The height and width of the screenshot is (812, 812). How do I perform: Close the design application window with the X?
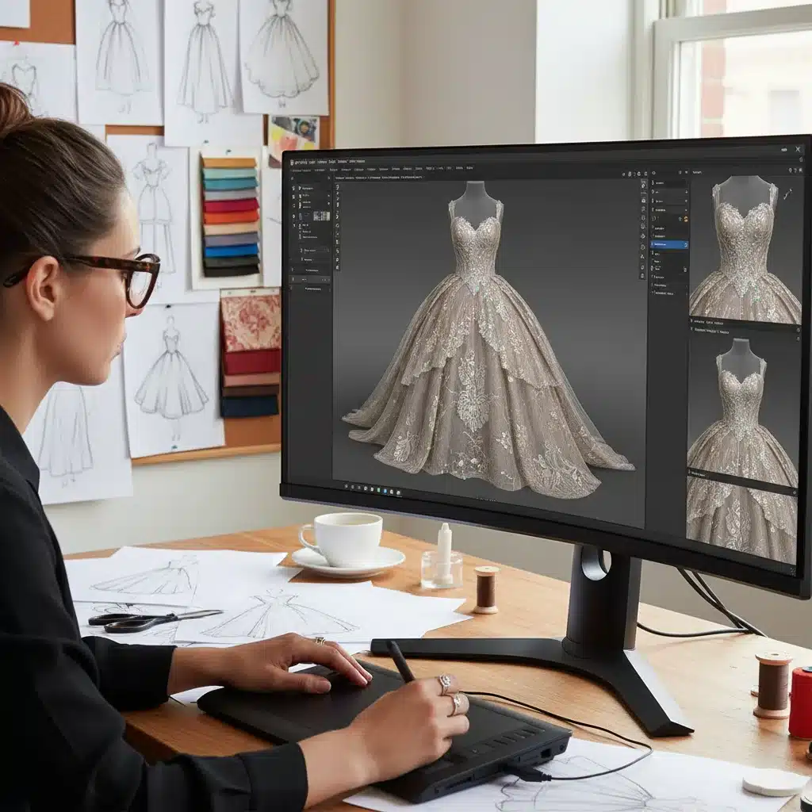coord(798,149)
